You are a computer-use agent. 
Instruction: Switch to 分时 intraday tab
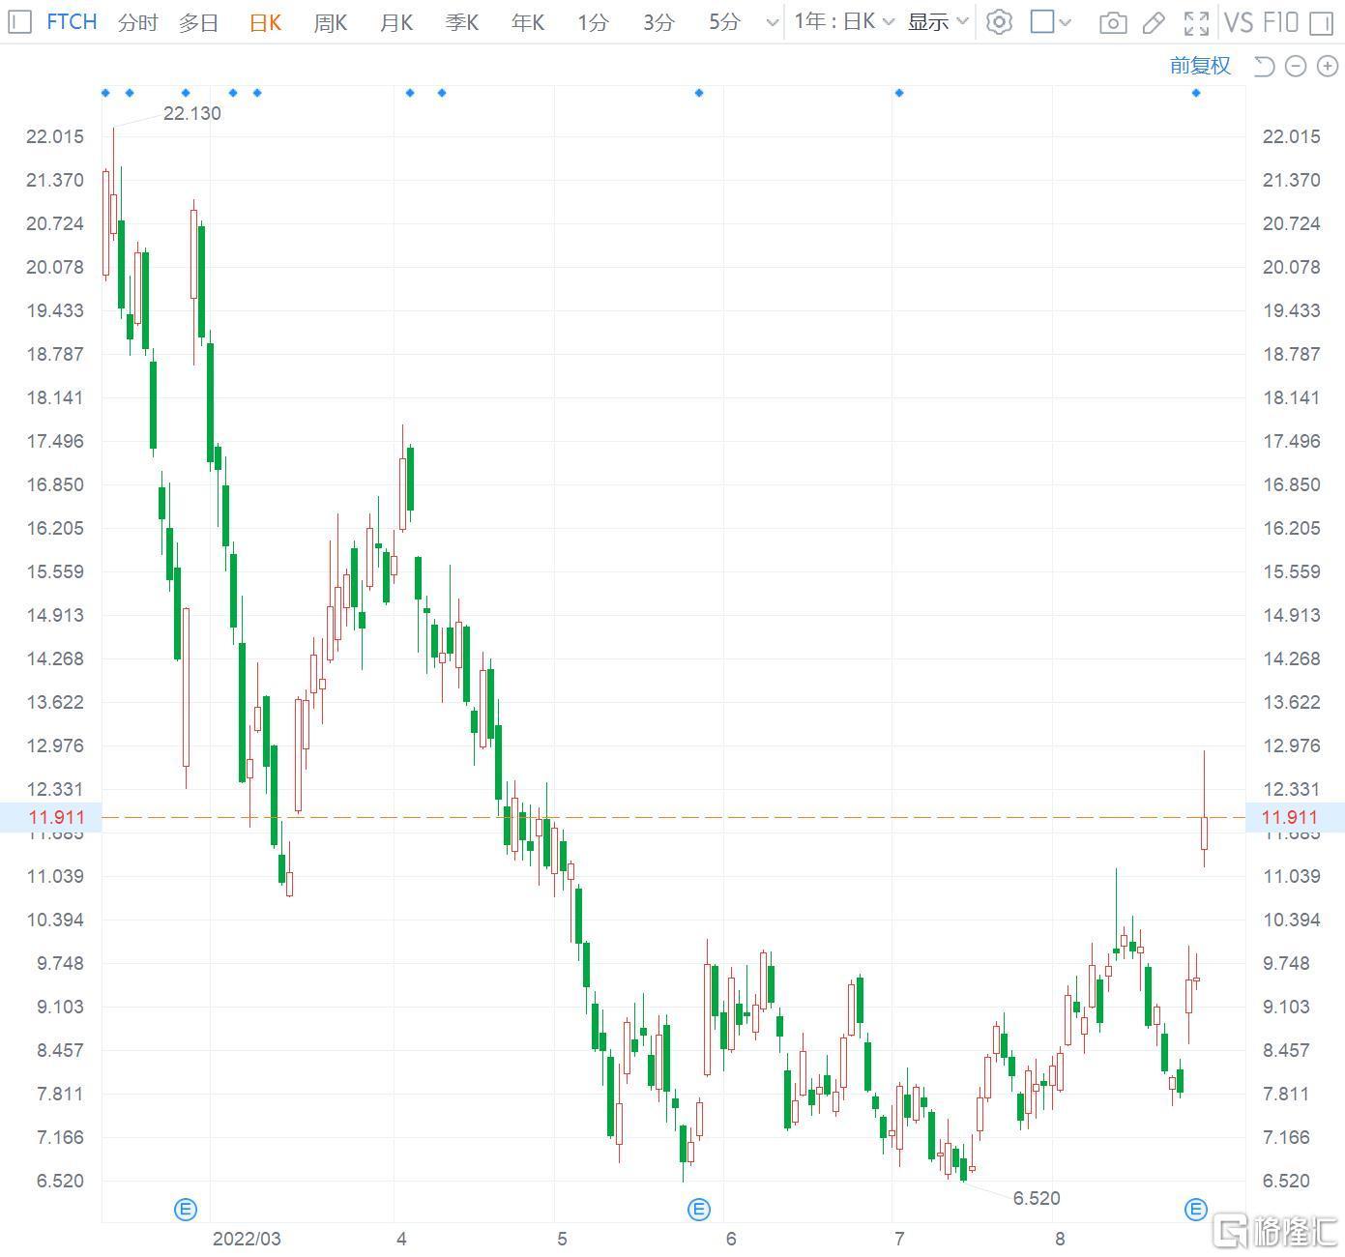[x=138, y=22]
